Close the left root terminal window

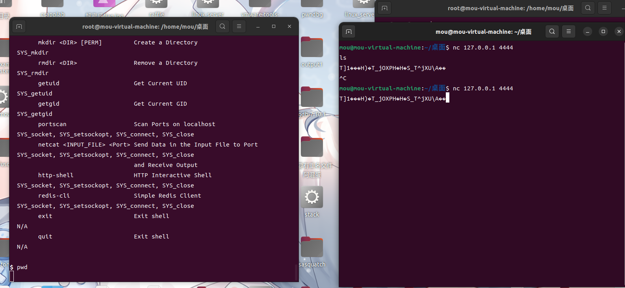click(x=289, y=27)
